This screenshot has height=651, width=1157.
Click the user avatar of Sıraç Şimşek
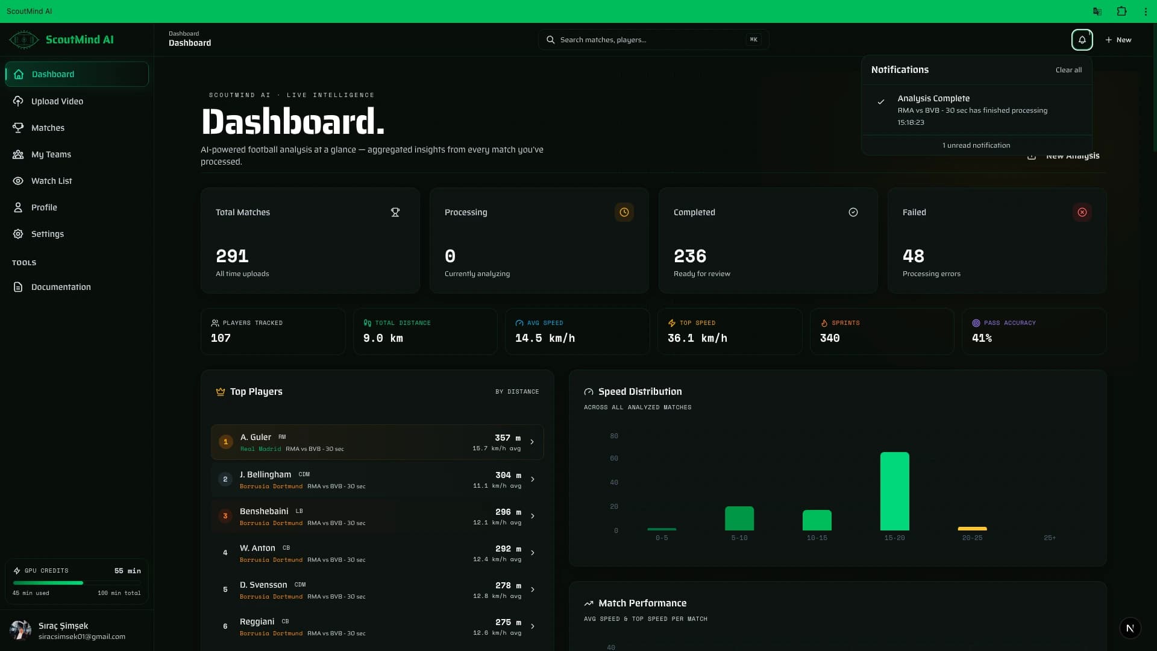20,631
